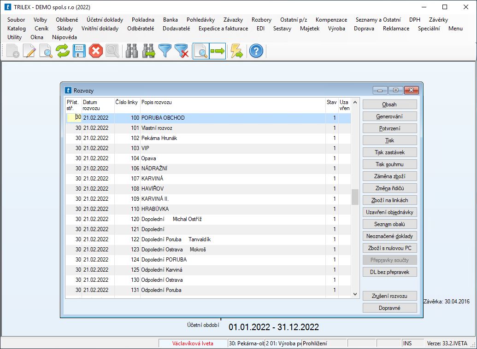The width and height of the screenshot is (477, 349).
Task: Open help with the blue question mark icon
Action: coord(256,51)
